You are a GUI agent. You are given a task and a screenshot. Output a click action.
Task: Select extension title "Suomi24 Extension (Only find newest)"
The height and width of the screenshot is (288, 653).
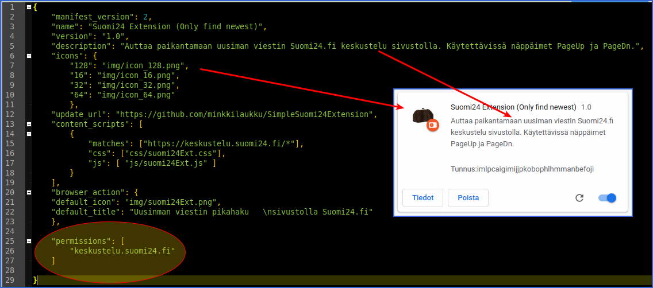(x=513, y=107)
